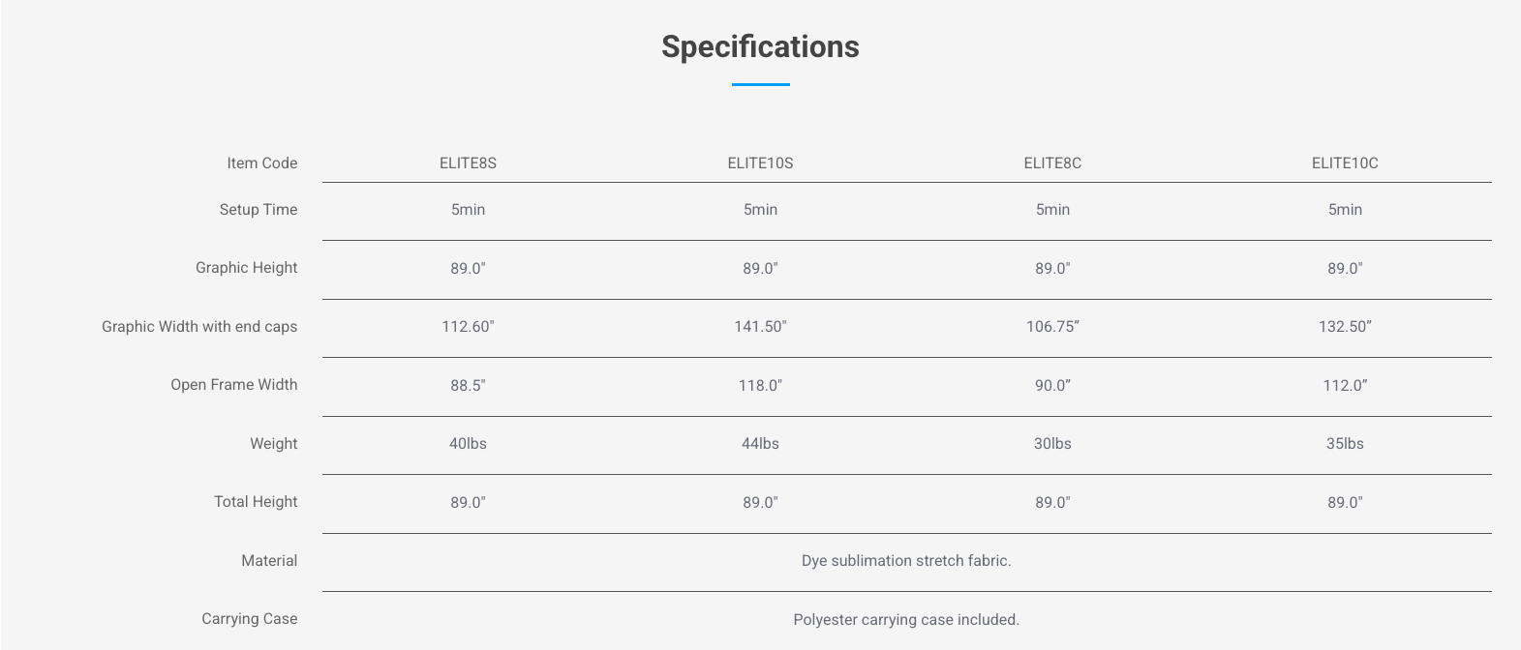Click the Material row label
Image resolution: width=1521 pixels, height=650 pixels.
(x=269, y=561)
